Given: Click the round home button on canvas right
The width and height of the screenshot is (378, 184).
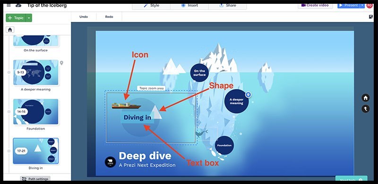Looking at the screenshot, I should pyautogui.click(x=366, y=98).
